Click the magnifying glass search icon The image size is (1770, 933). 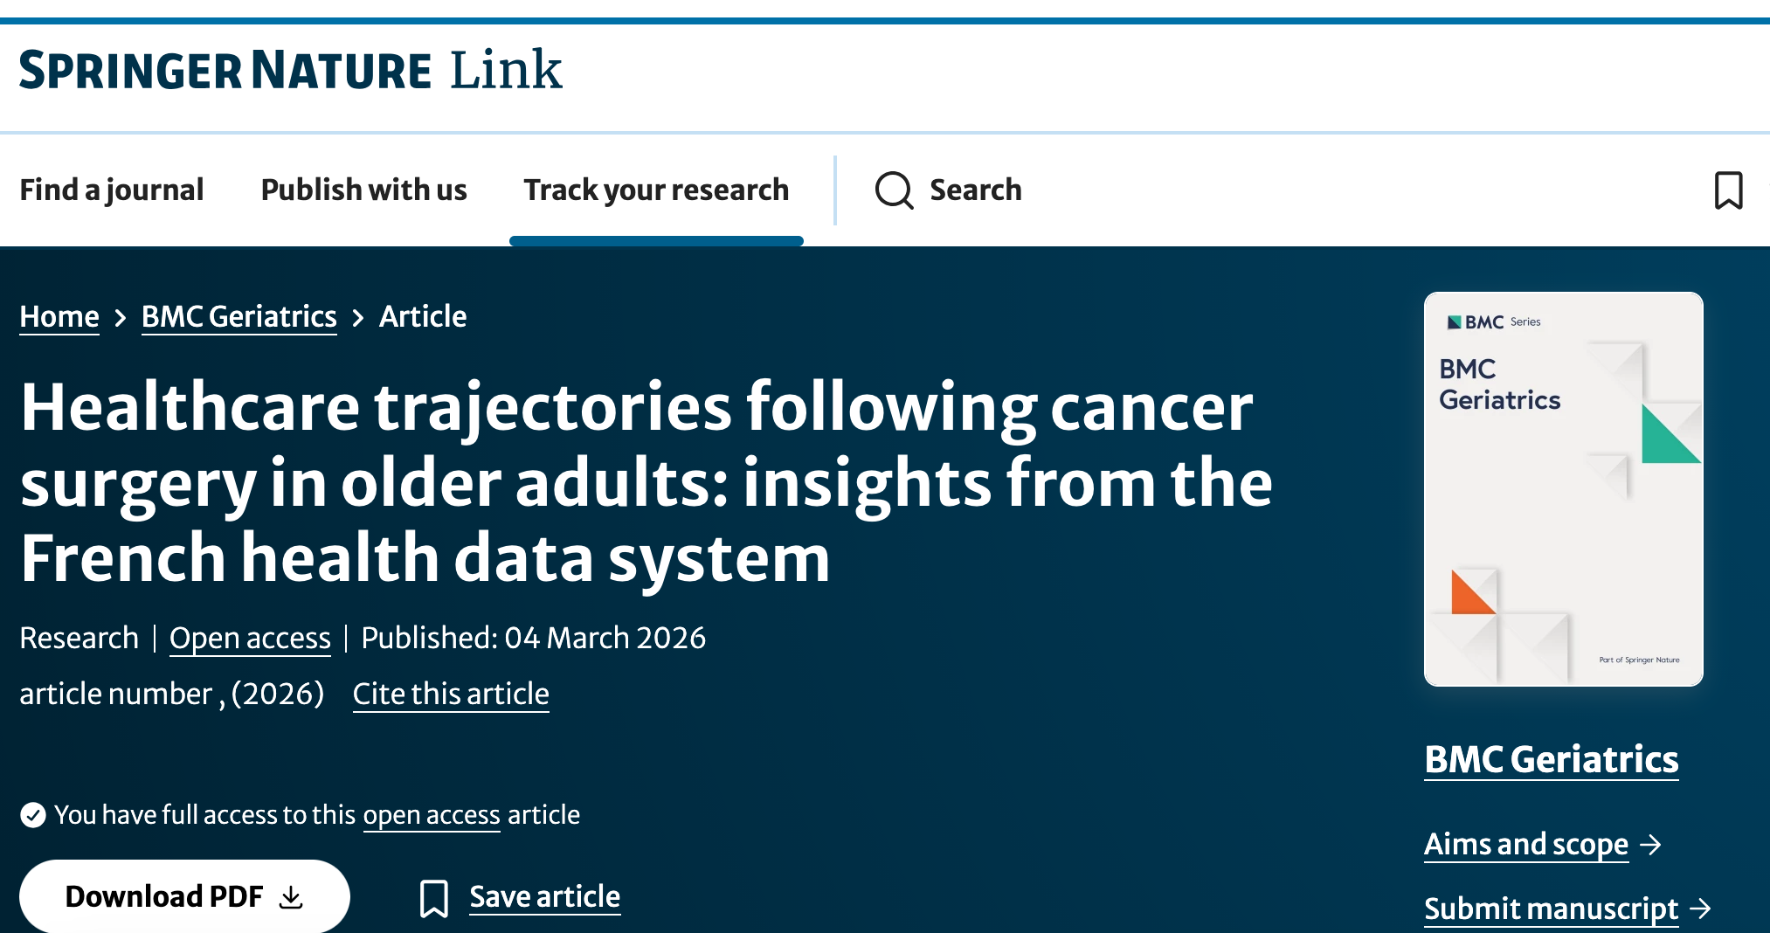tap(894, 190)
